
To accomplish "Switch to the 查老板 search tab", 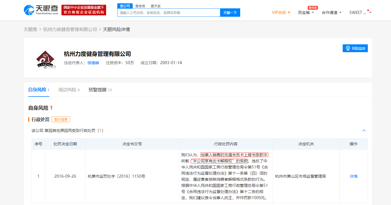I will [140, 6].
